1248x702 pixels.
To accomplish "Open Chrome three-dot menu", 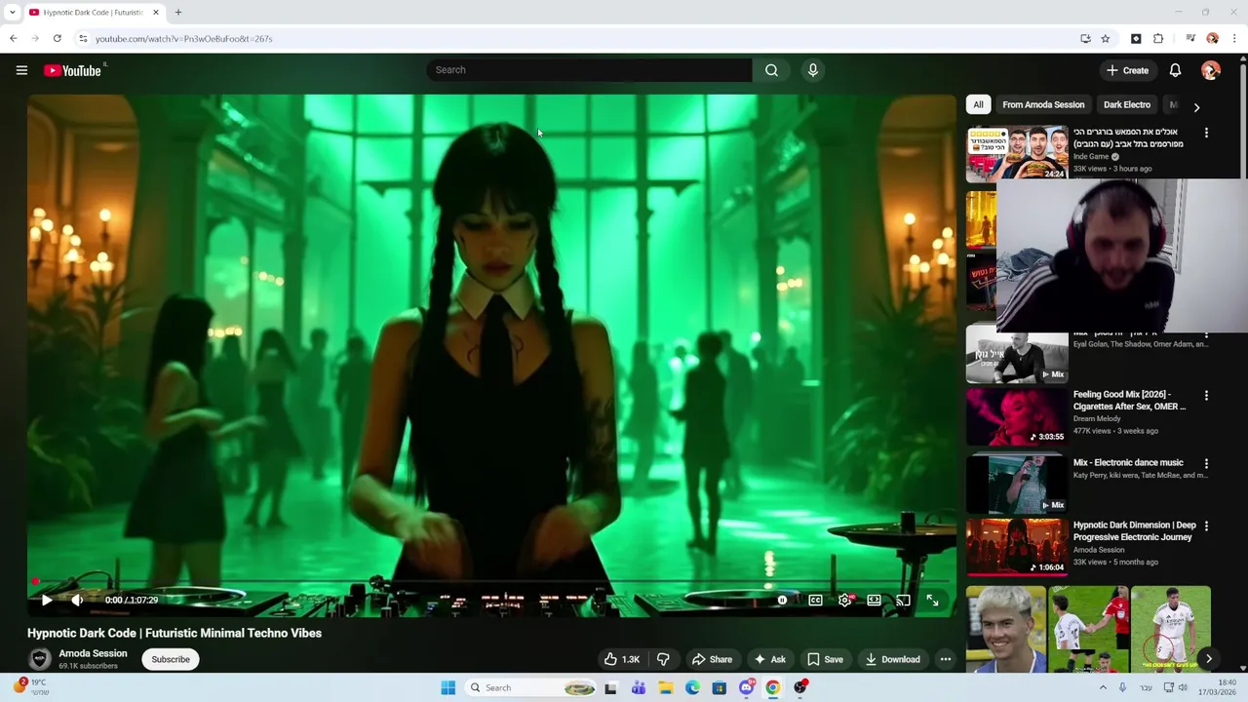I will point(1234,39).
